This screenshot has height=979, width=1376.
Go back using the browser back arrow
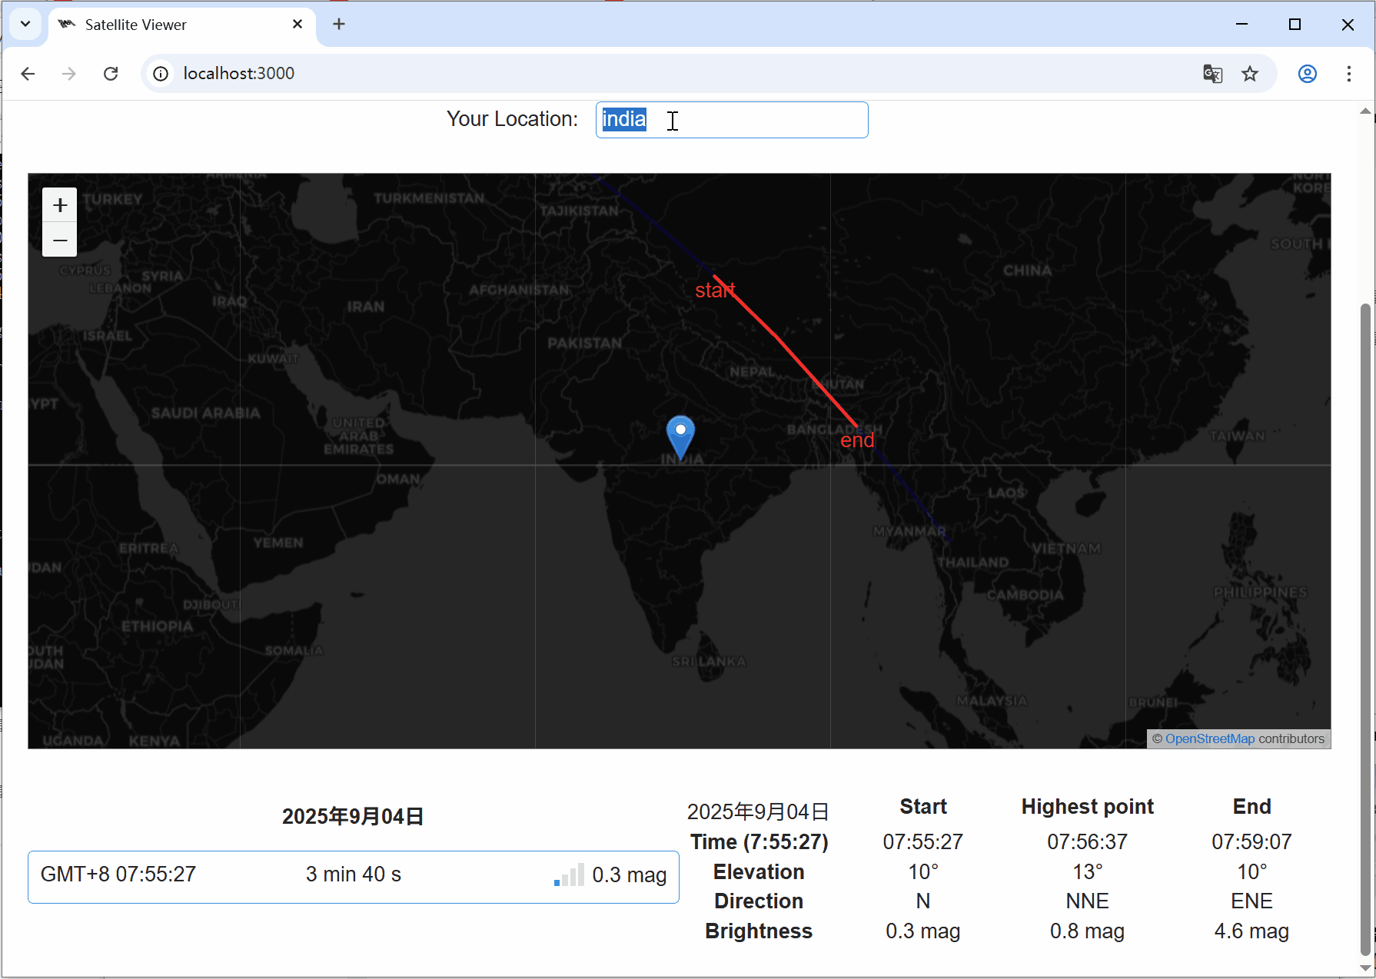coord(28,74)
